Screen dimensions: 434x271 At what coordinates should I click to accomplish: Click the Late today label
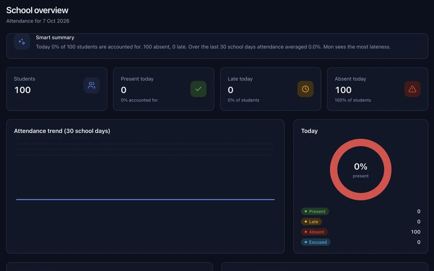pyautogui.click(x=240, y=79)
